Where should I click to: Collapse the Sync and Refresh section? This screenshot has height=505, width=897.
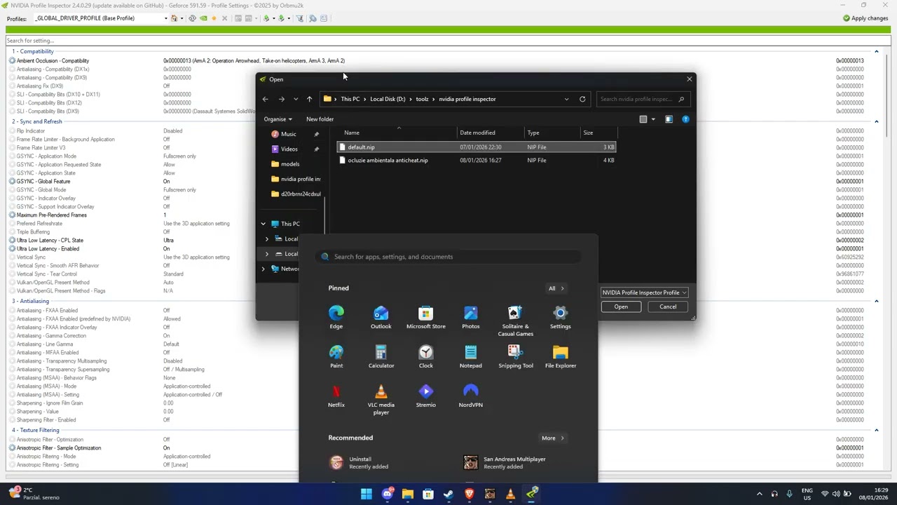coord(876,121)
